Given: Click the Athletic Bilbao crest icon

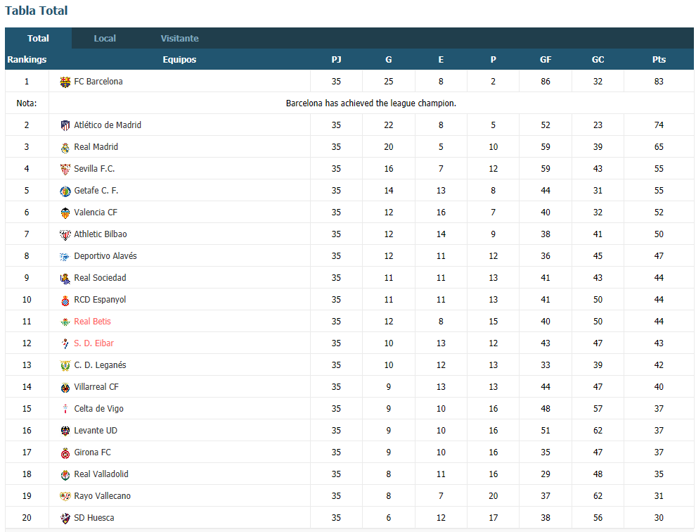Looking at the screenshot, I should click(x=65, y=234).
